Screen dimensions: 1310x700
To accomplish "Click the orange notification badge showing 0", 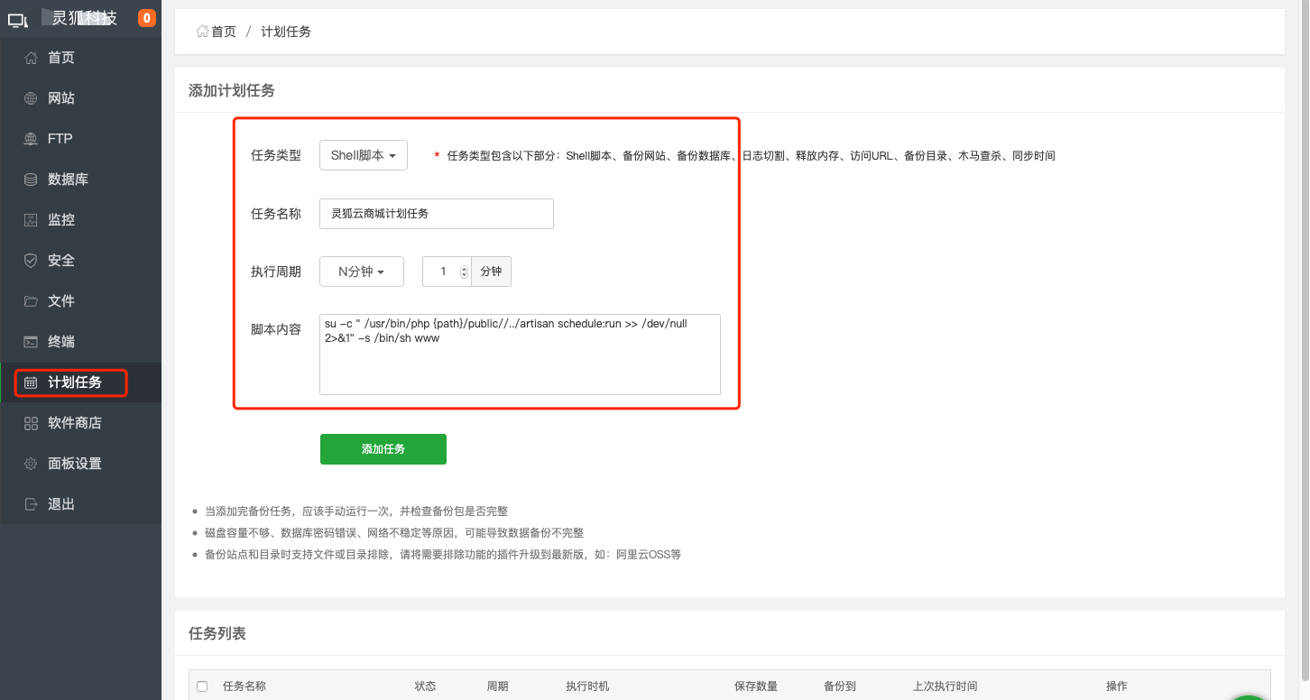I will [x=146, y=18].
